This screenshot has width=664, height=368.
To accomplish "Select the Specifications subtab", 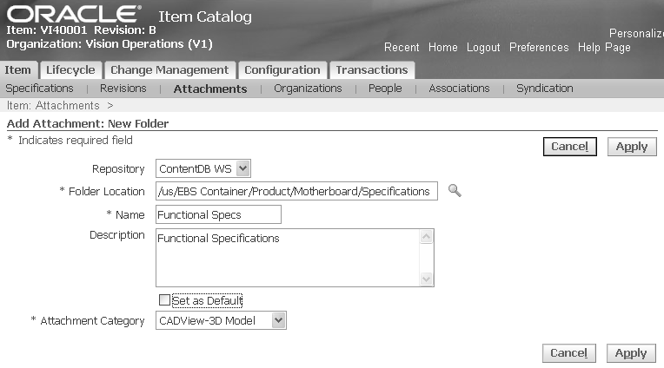I will [x=39, y=89].
